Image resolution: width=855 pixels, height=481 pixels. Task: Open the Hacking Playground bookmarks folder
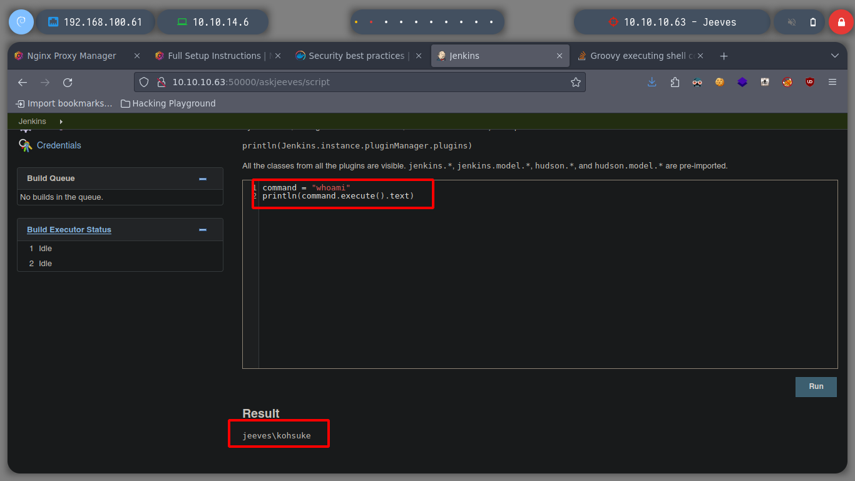(168, 103)
